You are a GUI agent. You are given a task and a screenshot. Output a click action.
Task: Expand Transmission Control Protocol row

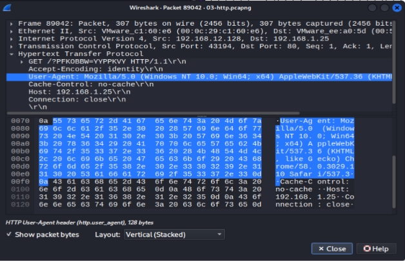pyautogui.click(x=12, y=46)
